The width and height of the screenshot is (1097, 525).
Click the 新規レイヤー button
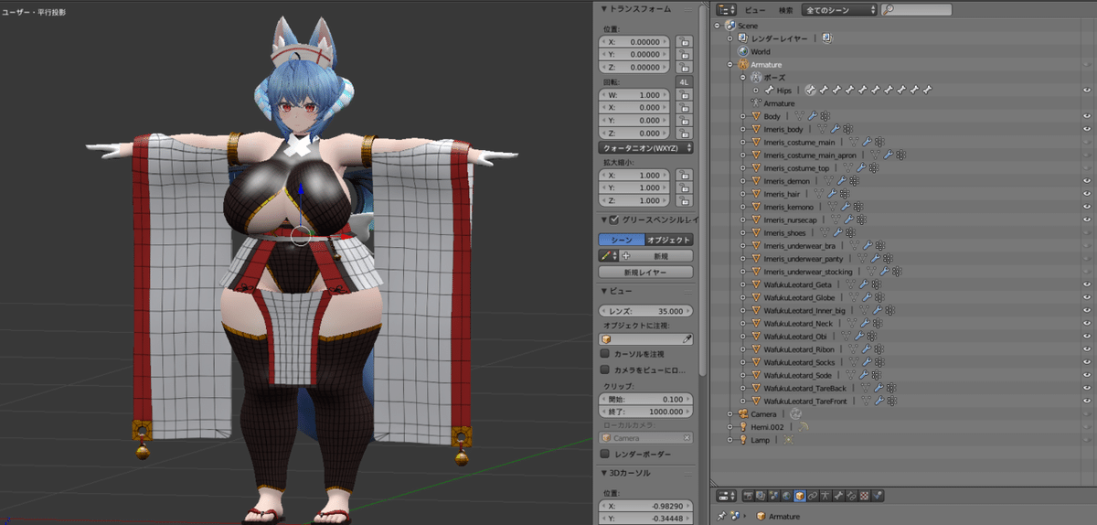click(645, 273)
